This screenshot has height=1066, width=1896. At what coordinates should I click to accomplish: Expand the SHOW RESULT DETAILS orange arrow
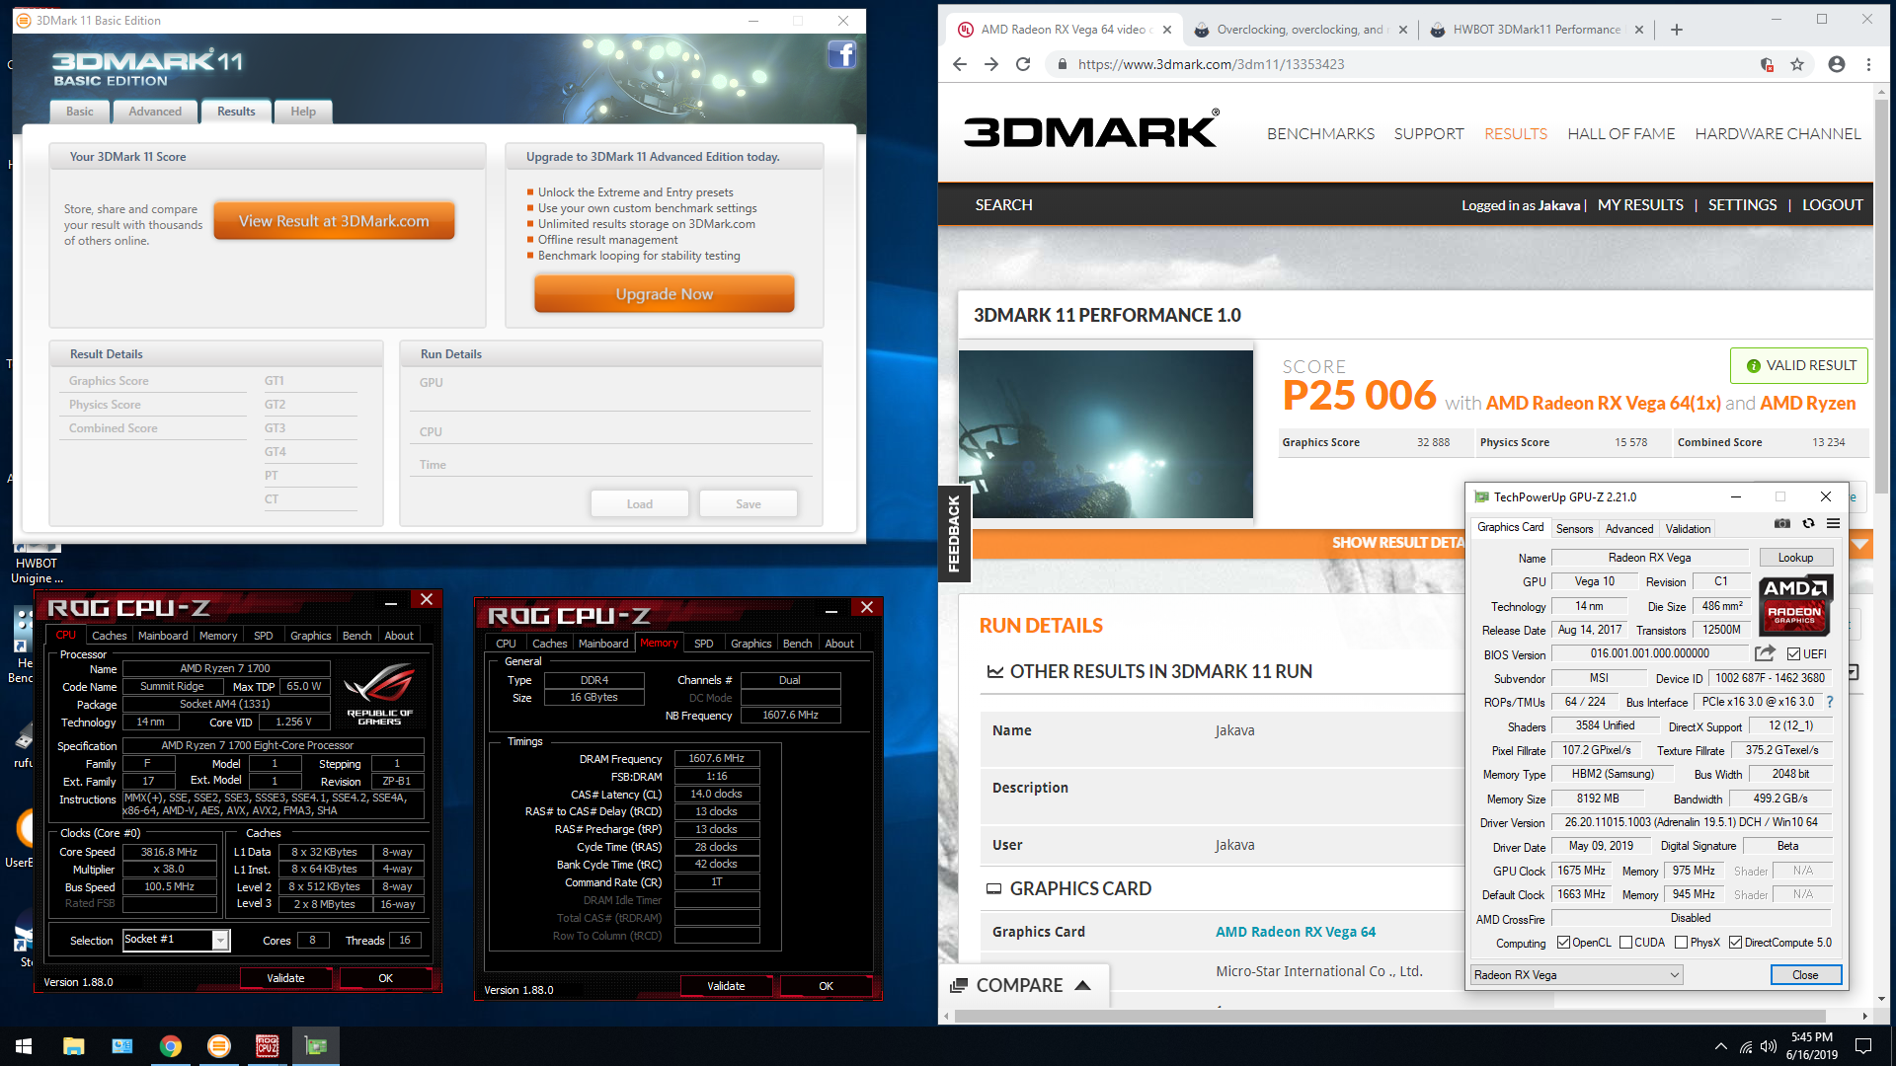(1860, 543)
